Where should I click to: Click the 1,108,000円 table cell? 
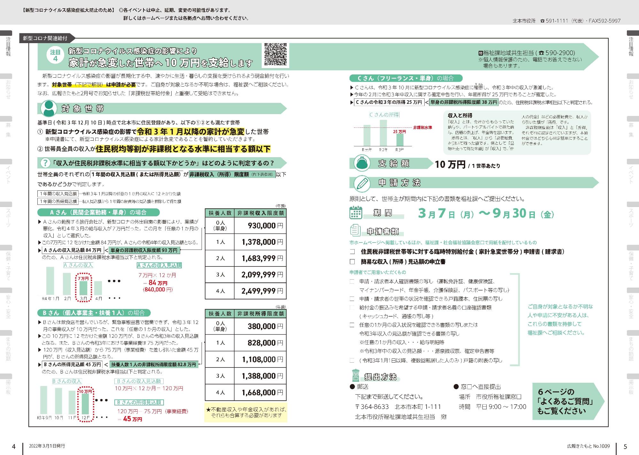pos(260,359)
